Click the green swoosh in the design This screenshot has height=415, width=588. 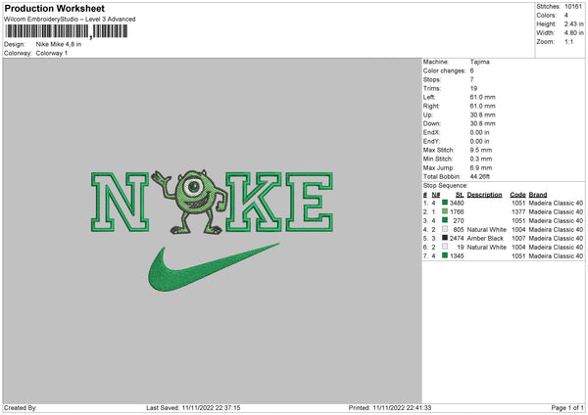pos(214,267)
